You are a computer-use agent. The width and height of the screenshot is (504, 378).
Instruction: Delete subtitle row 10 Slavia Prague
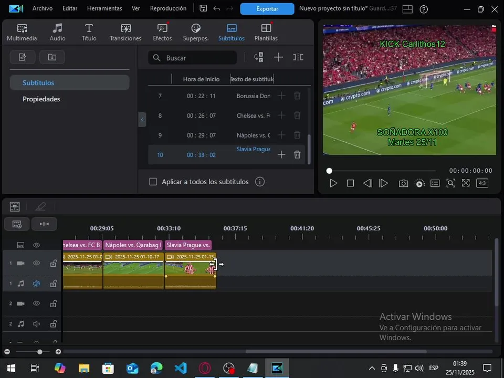pos(297,154)
